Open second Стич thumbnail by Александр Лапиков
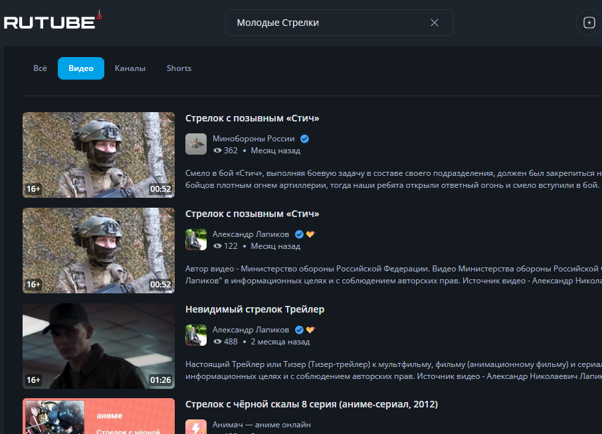The width and height of the screenshot is (602, 434). (x=98, y=250)
